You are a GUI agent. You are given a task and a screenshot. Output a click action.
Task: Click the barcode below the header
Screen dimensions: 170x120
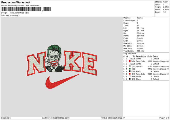[x=26, y=9]
